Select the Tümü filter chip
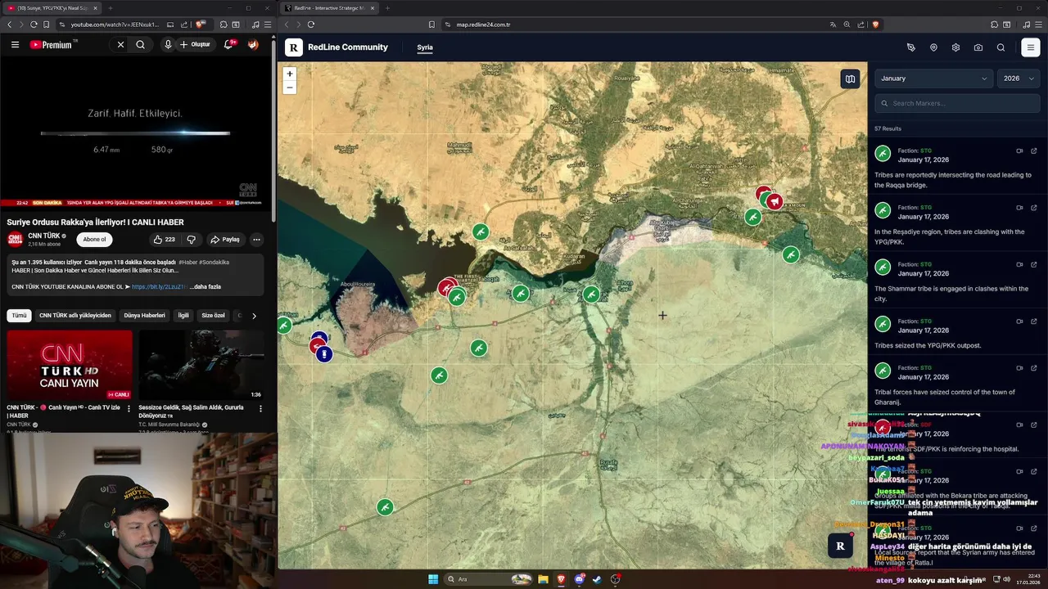The image size is (1048, 589). pyautogui.click(x=19, y=315)
